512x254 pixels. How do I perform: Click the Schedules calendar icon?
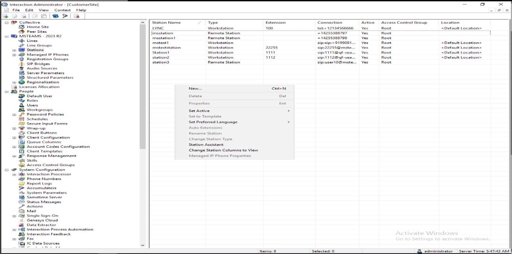coord(22,119)
